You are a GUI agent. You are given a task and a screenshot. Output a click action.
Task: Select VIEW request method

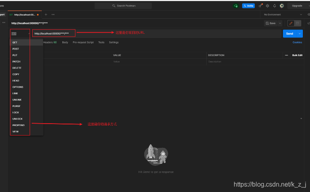[x=26, y=132]
